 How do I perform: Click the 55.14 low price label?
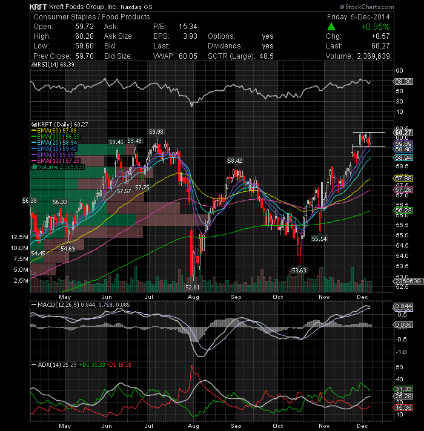pyautogui.click(x=319, y=239)
